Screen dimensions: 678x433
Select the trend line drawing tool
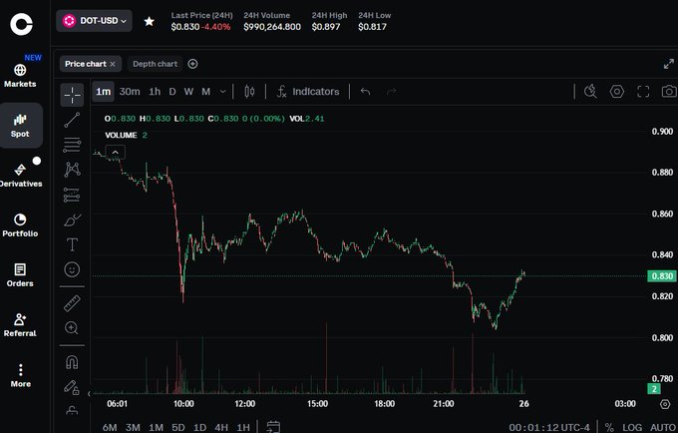pos(72,120)
